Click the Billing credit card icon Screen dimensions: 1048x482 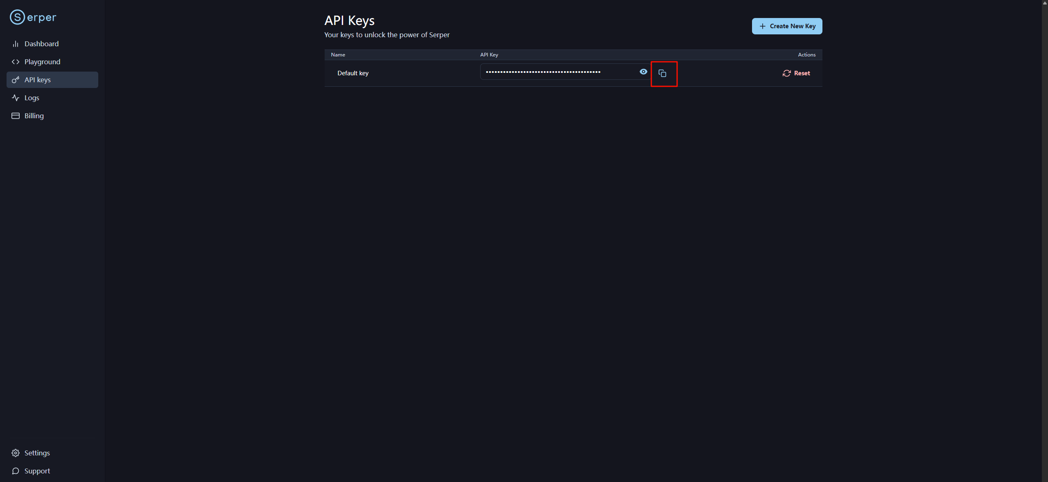[16, 116]
